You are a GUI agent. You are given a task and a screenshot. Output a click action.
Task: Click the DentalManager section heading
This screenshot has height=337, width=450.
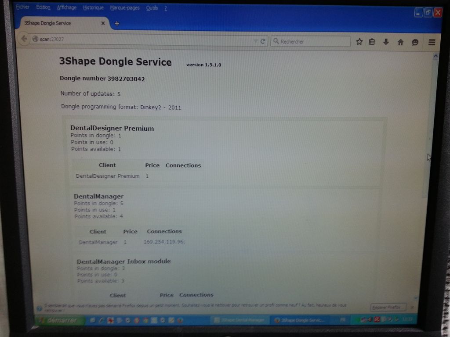tap(99, 196)
